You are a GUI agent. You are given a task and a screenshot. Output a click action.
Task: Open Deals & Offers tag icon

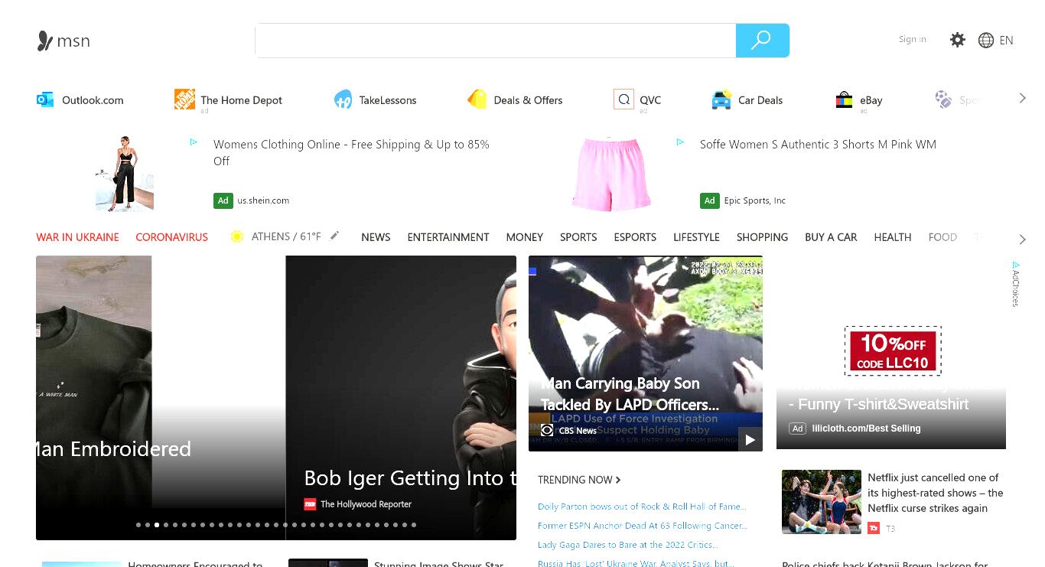point(477,99)
